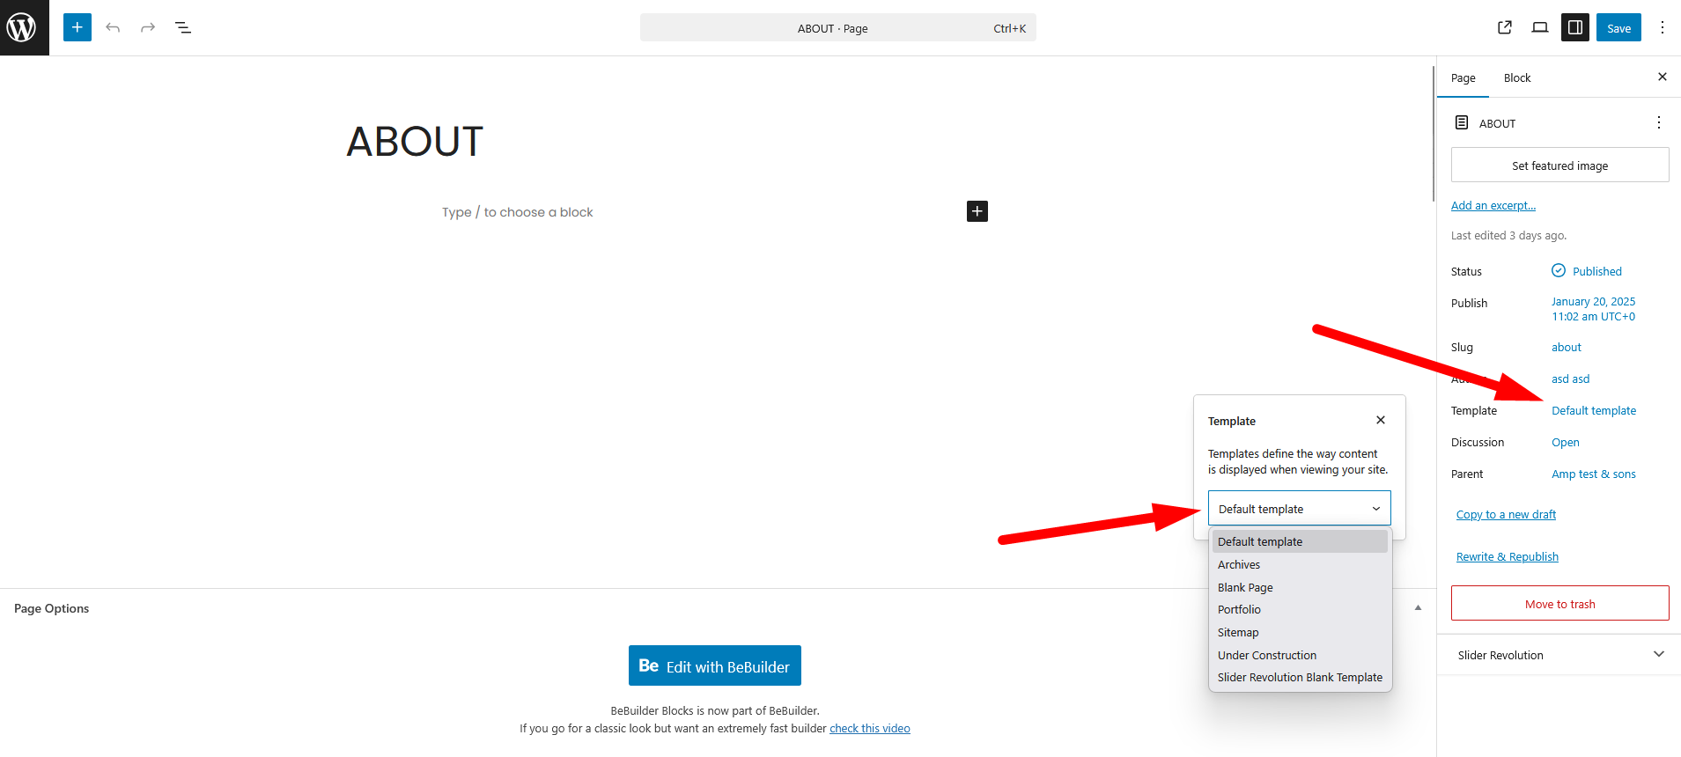
Task: Click the Move to trash button
Action: point(1559,604)
